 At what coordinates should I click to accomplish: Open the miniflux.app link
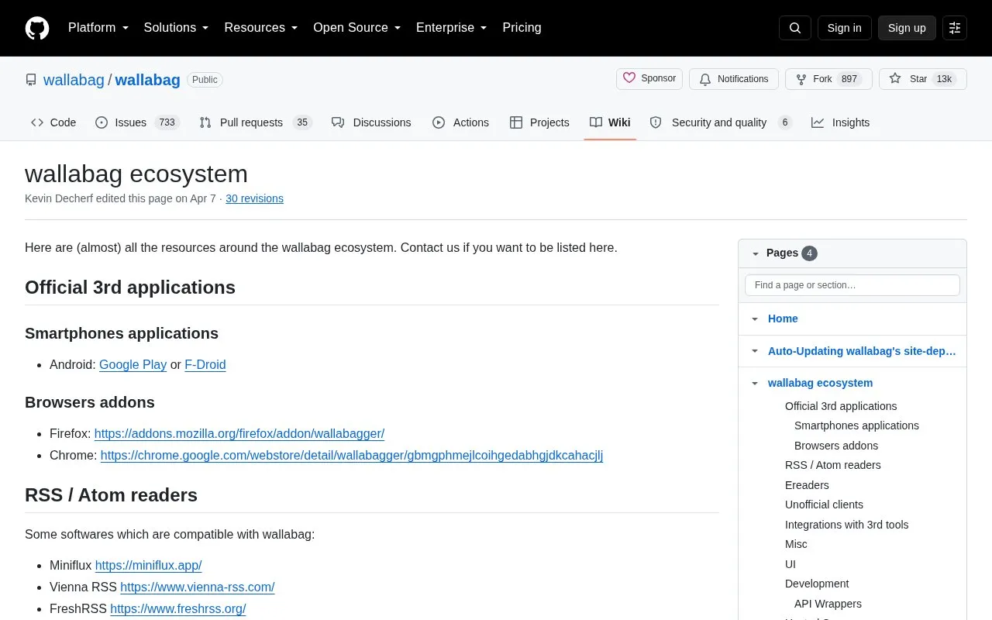(x=148, y=566)
